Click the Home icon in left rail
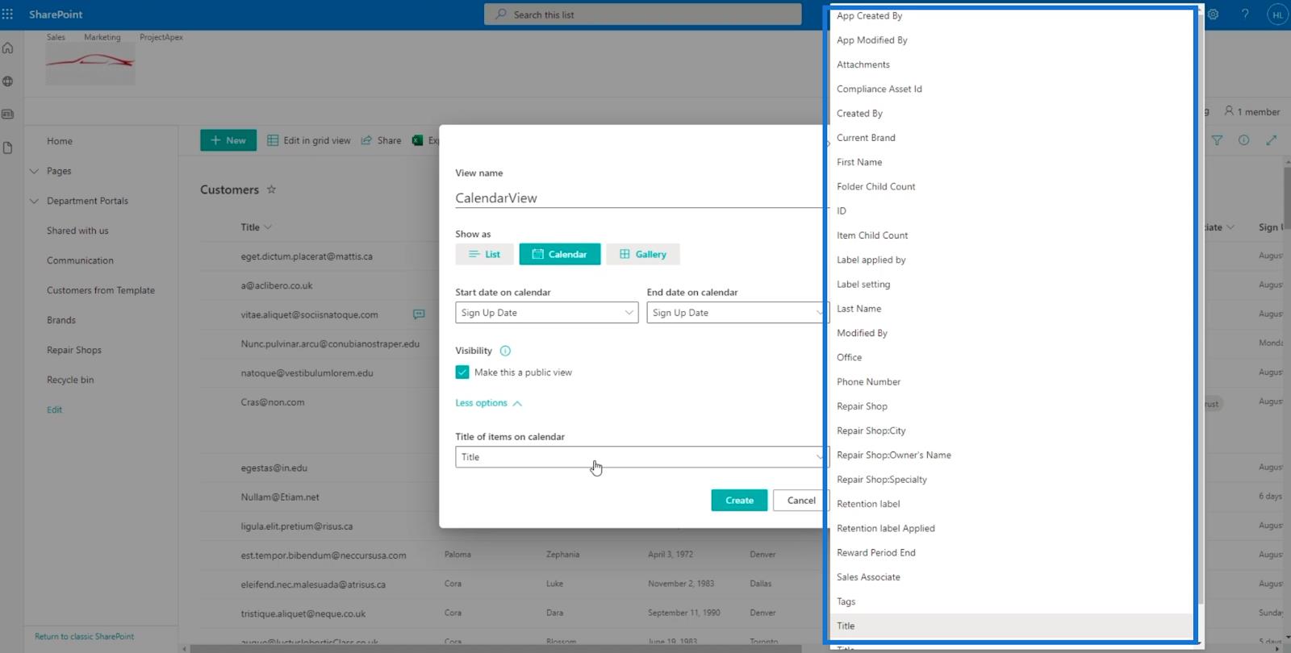The image size is (1291, 653). (x=8, y=48)
